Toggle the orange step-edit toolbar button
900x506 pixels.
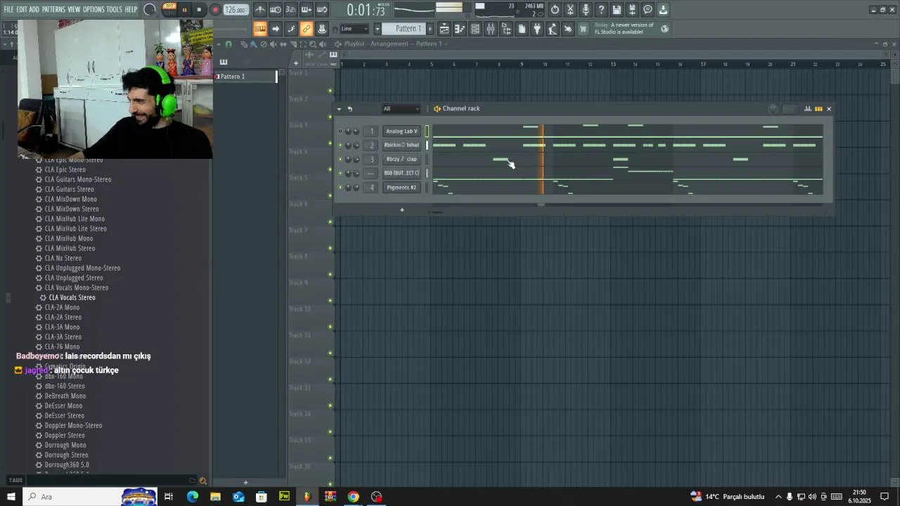[x=260, y=29]
